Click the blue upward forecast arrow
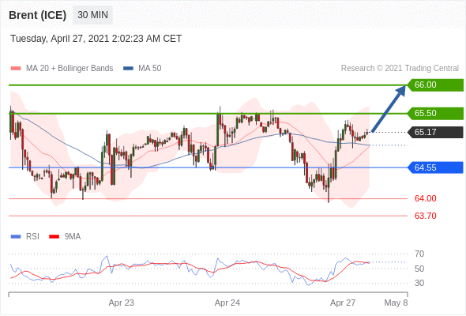The height and width of the screenshot is (316, 466). point(389,108)
